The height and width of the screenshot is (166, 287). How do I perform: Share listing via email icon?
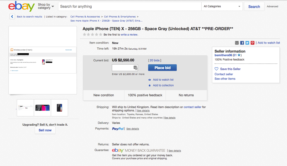click(237, 43)
